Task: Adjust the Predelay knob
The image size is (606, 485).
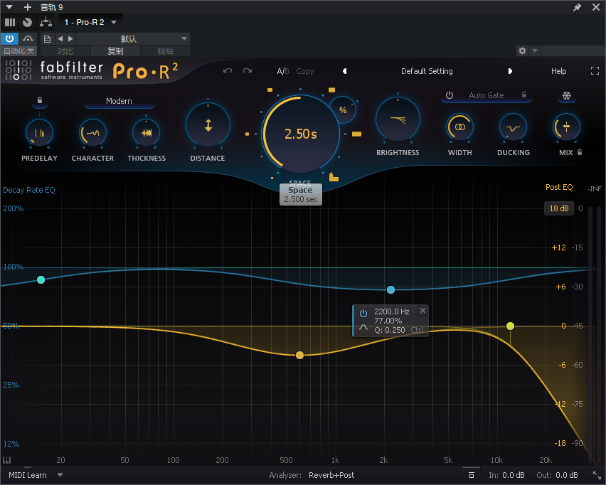Action: click(39, 133)
